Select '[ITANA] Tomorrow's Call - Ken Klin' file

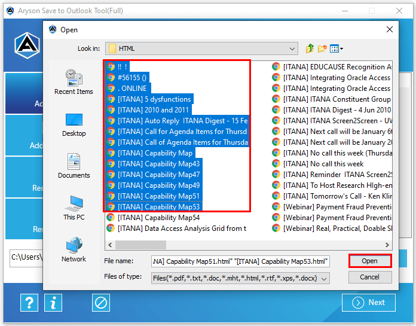coord(332,196)
